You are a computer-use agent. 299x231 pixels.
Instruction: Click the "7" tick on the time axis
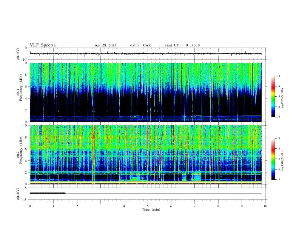point(195,206)
